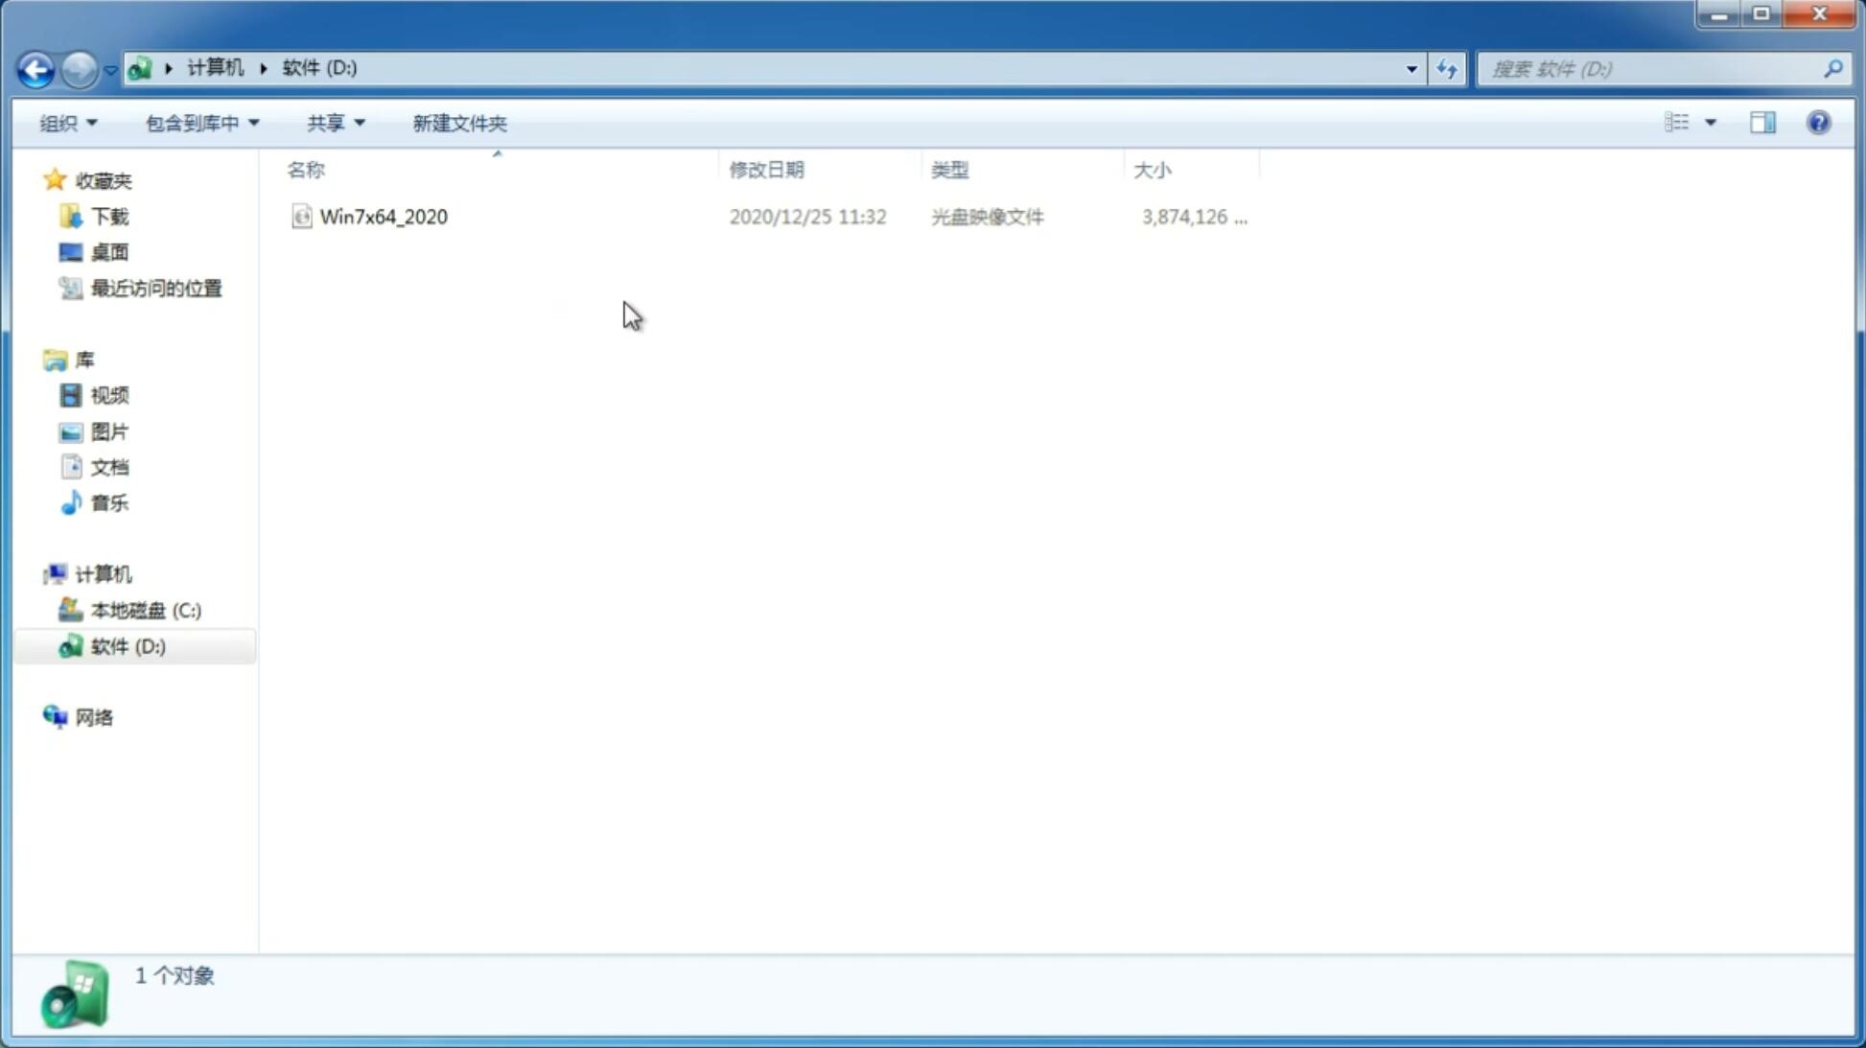Click 新建文件夹 (New Folder) button
Screen dimensions: 1866x1048
(460, 122)
